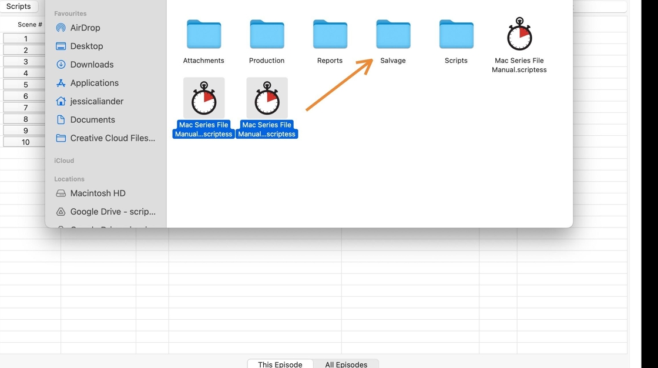
Task: Click the Attachments folder name label
Action: (x=203, y=61)
